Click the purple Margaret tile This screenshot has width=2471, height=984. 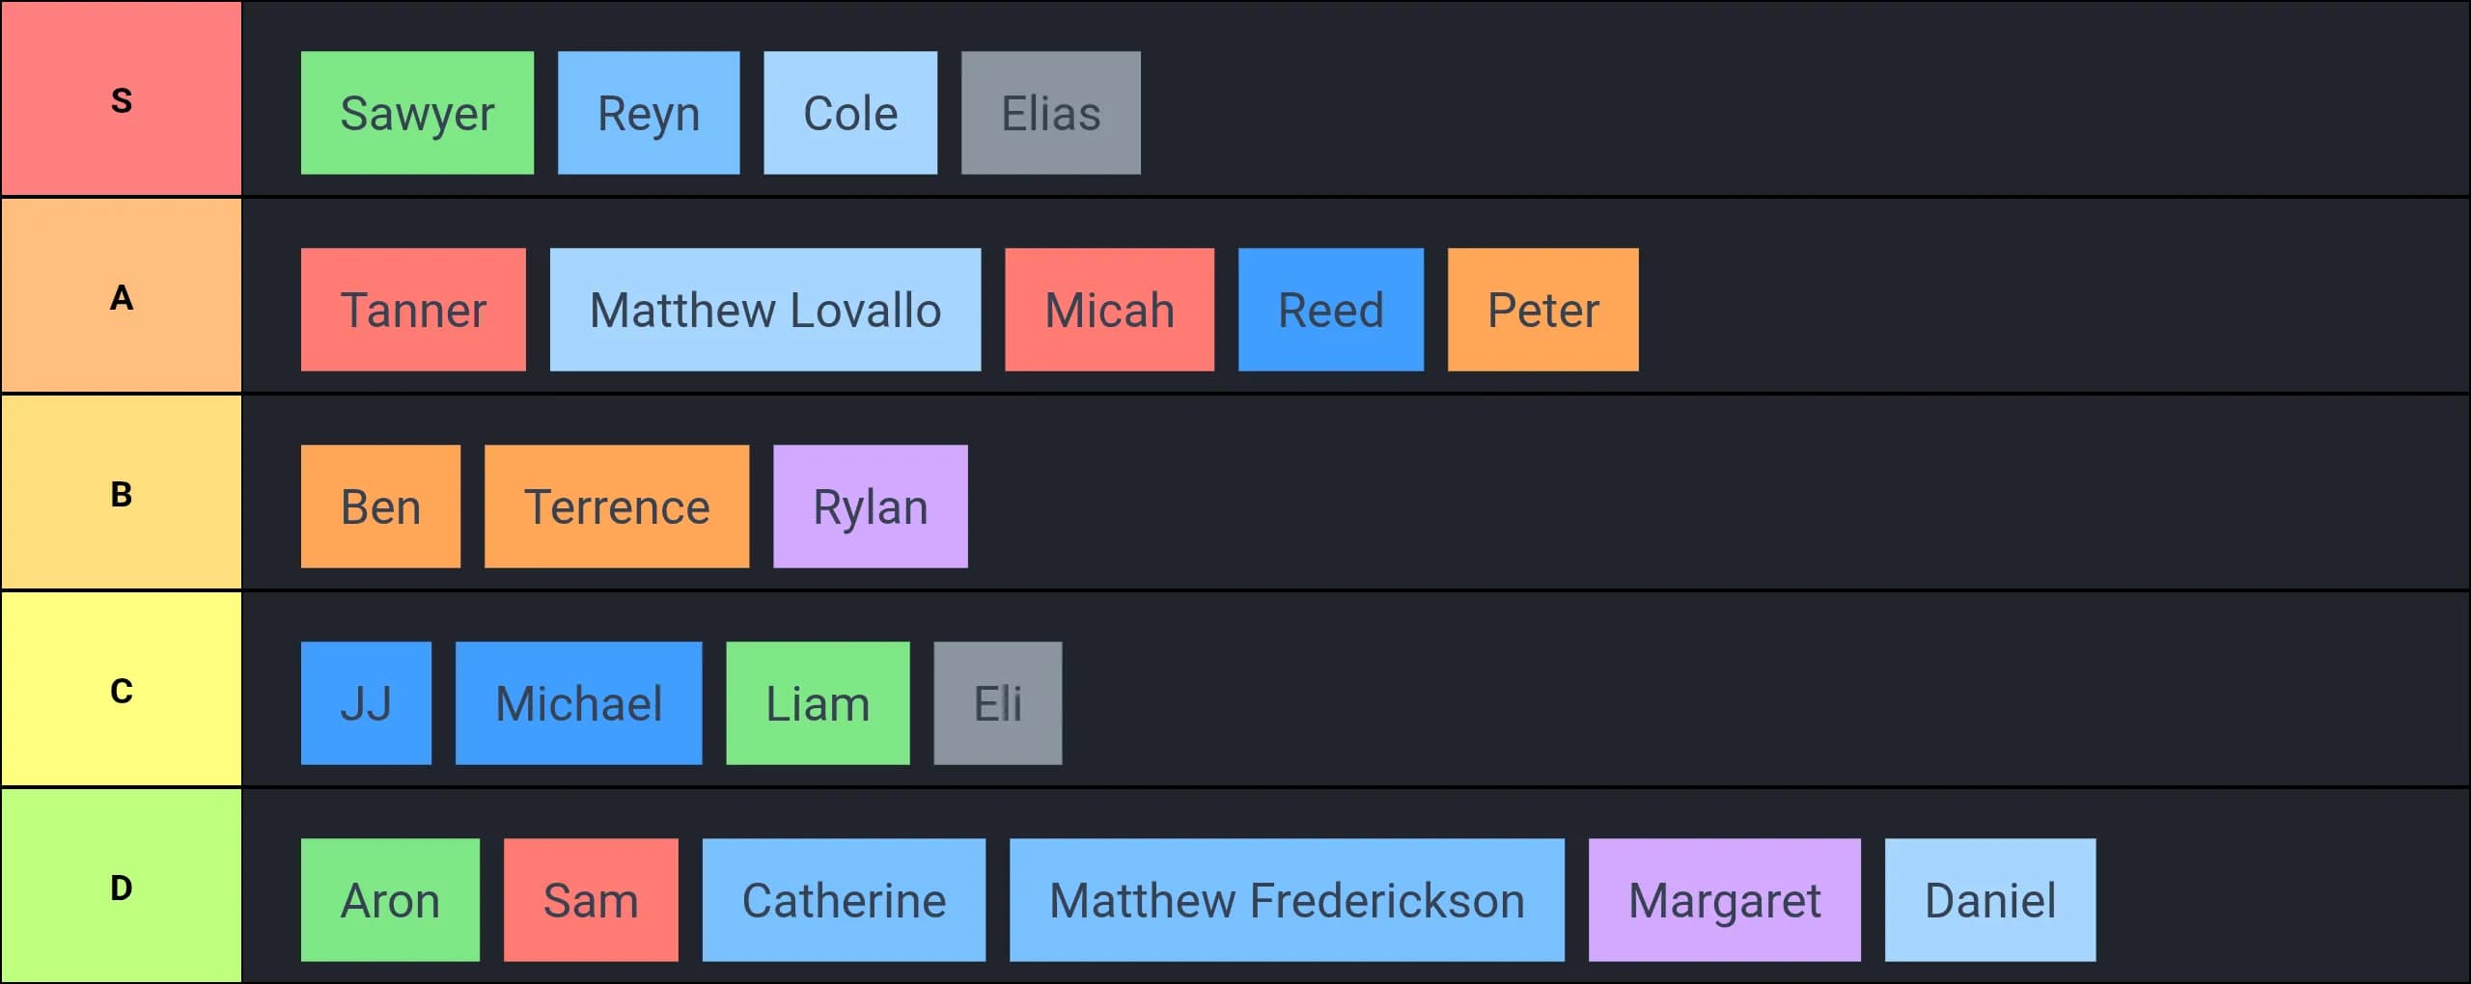coord(1724,900)
